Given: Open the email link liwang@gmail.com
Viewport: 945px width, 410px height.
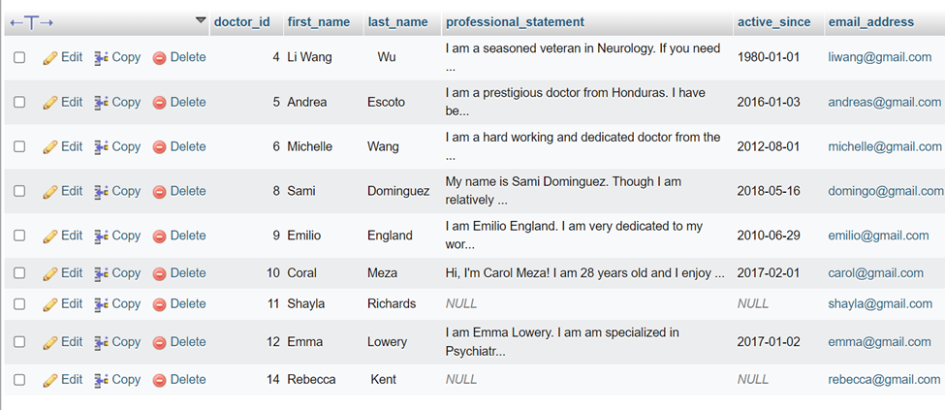Looking at the screenshot, I should 880,57.
